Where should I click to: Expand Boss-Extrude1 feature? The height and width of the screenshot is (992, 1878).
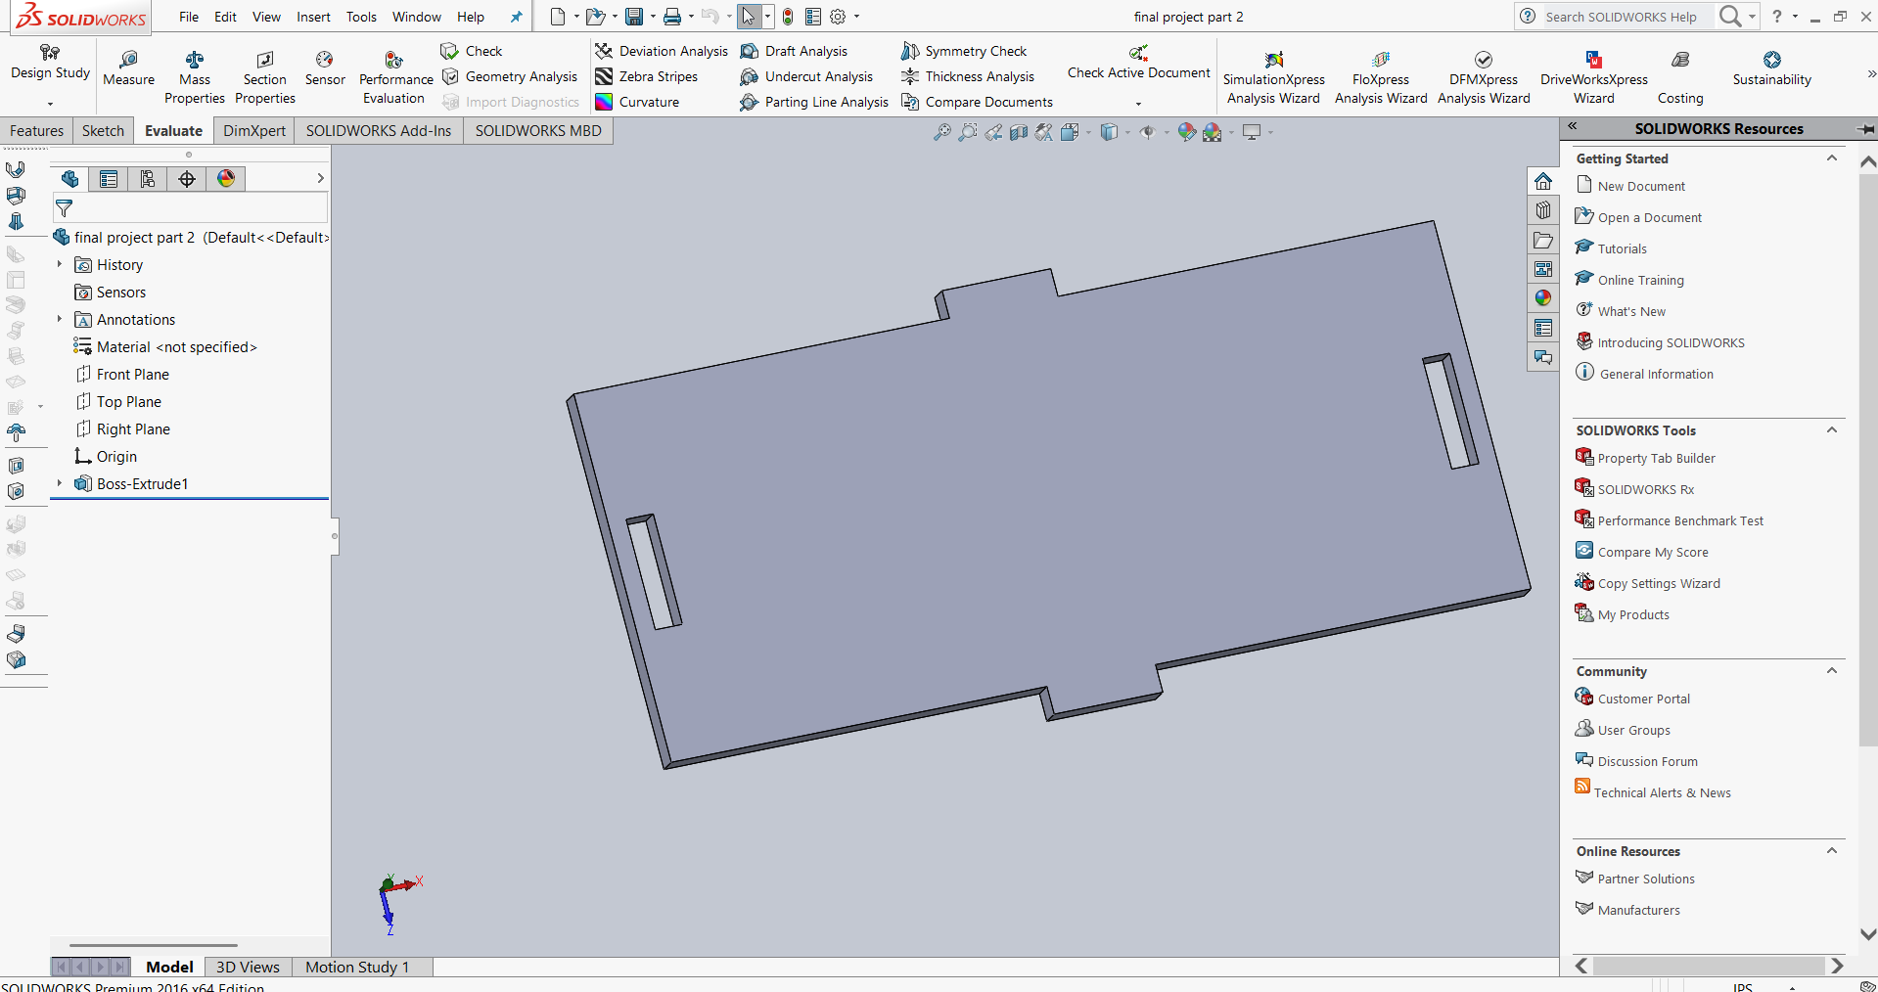60,483
